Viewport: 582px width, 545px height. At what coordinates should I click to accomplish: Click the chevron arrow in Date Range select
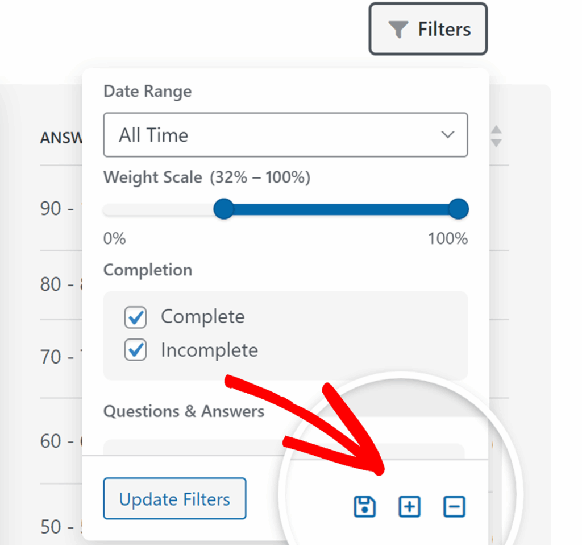[x=448, y=135]
